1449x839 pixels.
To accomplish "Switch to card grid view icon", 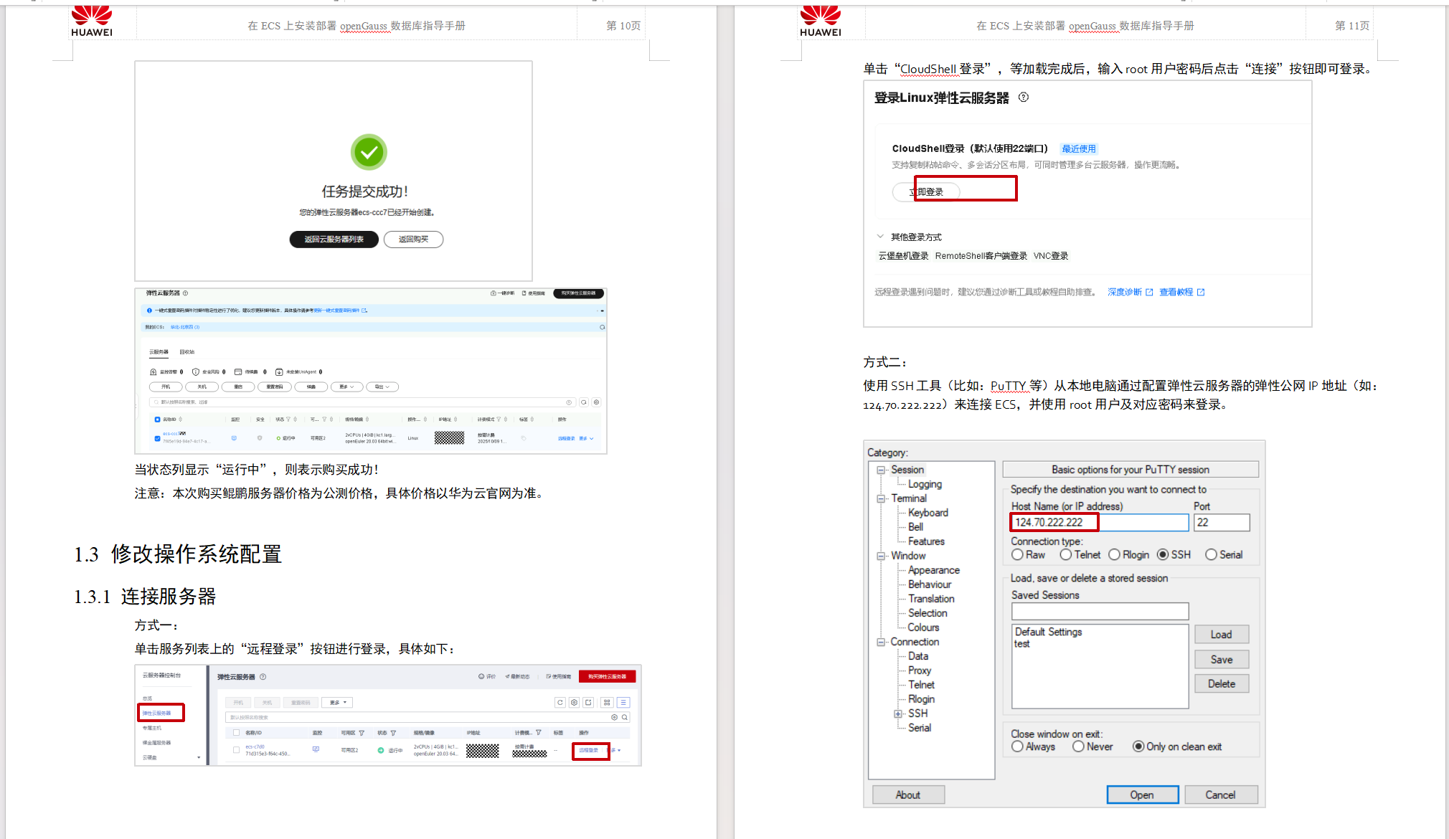I will pyautogui.click(x=607, y=703).
